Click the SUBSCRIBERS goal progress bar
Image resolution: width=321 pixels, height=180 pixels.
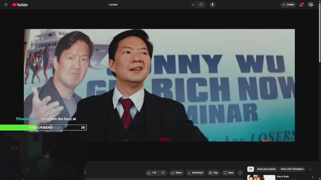43,127
